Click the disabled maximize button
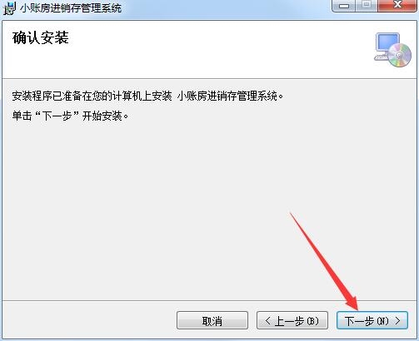The height and width of the screenshot is (341, 419). (x=367, y=6)
